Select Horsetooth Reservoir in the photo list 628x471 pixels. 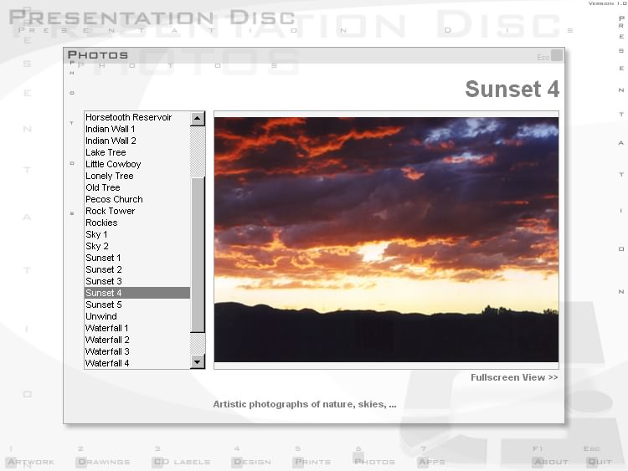(x=137, y=117)
